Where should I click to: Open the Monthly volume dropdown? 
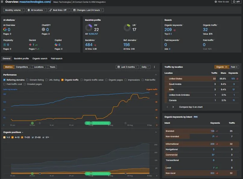(x=14, y=10)
